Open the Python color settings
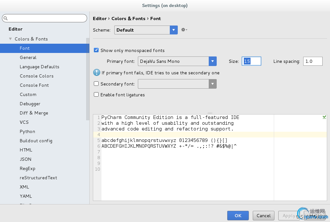 click(x=27, y=131)
